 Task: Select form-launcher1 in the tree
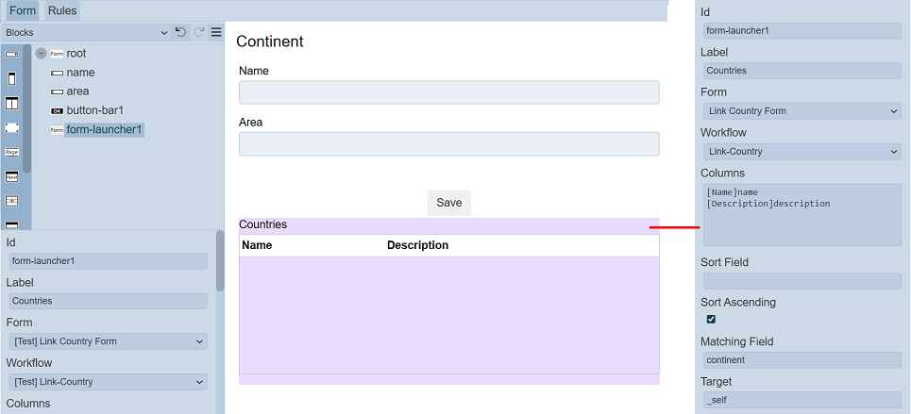tap(104, 129)
